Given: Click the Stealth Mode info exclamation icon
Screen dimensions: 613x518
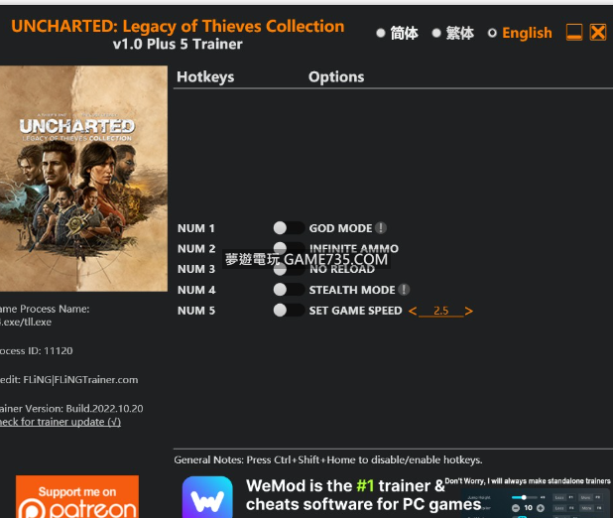Looking at the screenshot, I should 404,290.
